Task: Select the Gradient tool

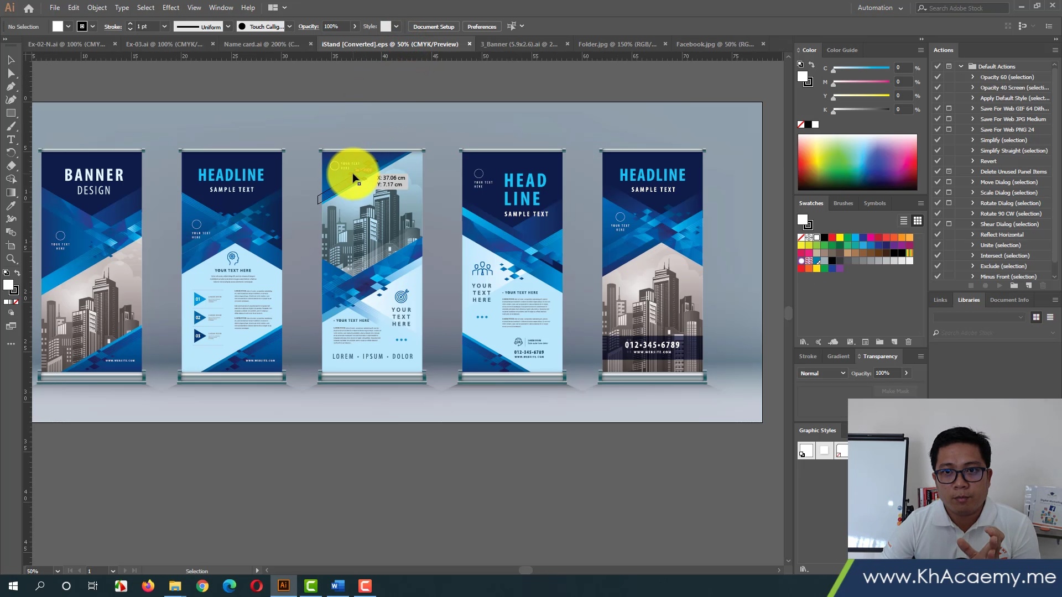Action: pyautogui.click(x=11, y=192)
